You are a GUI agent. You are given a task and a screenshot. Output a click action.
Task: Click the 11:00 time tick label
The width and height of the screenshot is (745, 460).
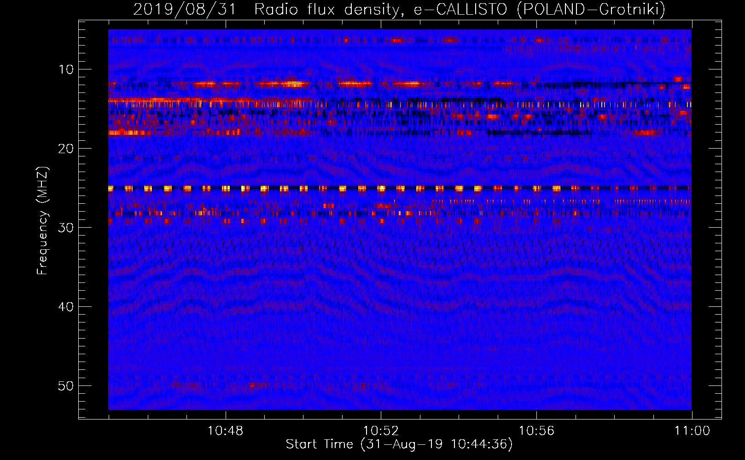pos(692,431)
